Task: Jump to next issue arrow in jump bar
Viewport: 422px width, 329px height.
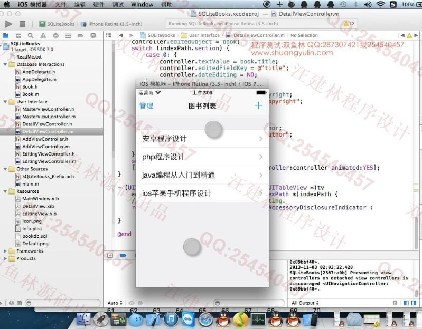Action: tap(416, 35)
